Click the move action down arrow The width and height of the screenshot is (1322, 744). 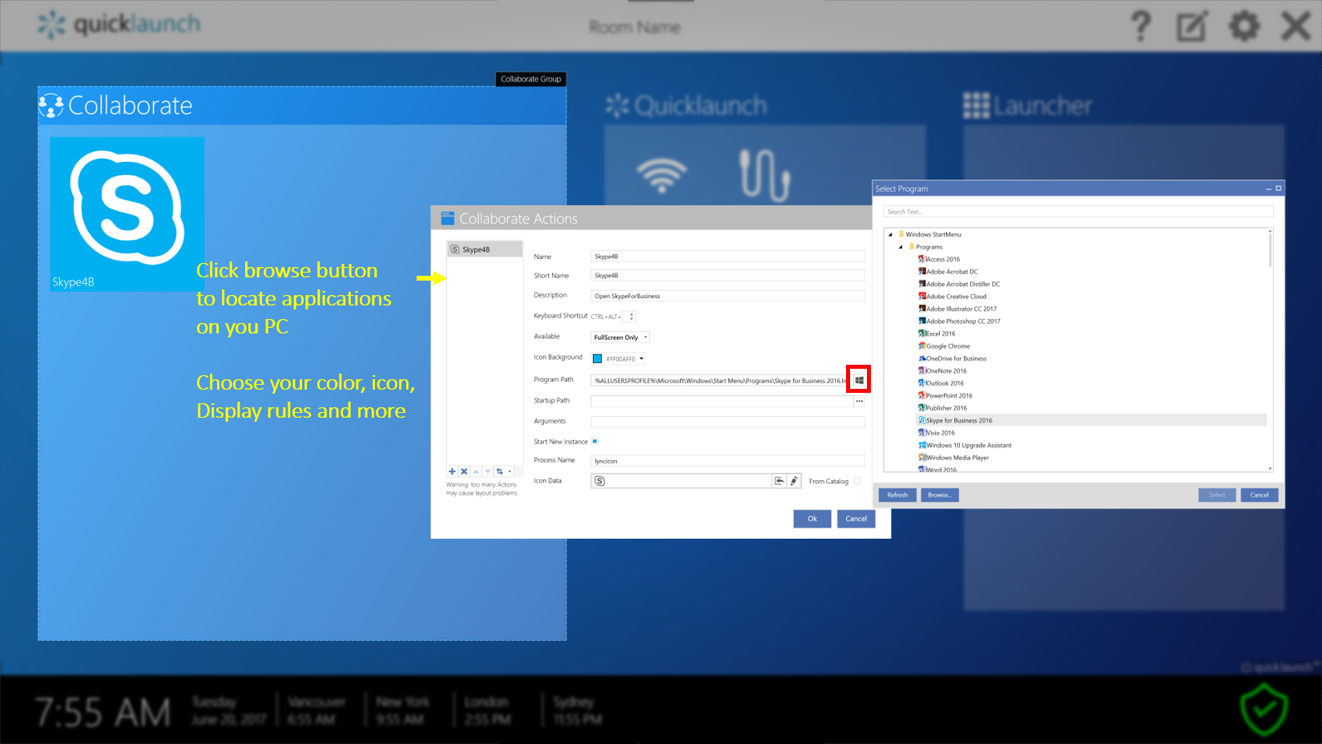[x=488, y=471]
